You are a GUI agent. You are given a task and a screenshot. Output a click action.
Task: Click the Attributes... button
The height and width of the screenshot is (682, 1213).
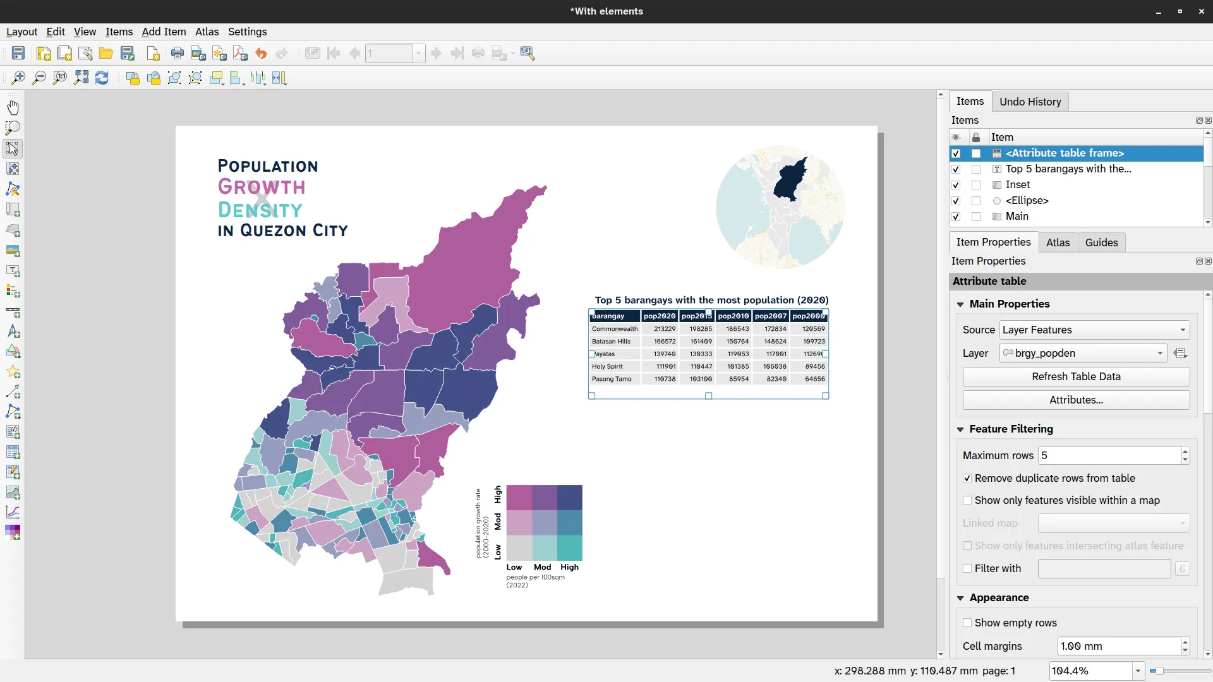click(x=1076, y=400)
